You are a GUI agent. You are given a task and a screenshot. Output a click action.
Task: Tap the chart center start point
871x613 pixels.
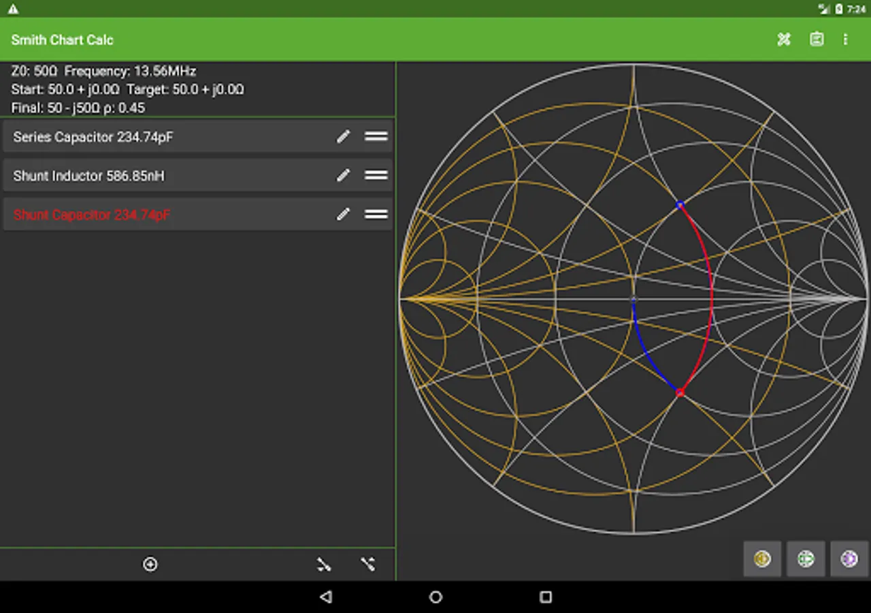[634, 299]
